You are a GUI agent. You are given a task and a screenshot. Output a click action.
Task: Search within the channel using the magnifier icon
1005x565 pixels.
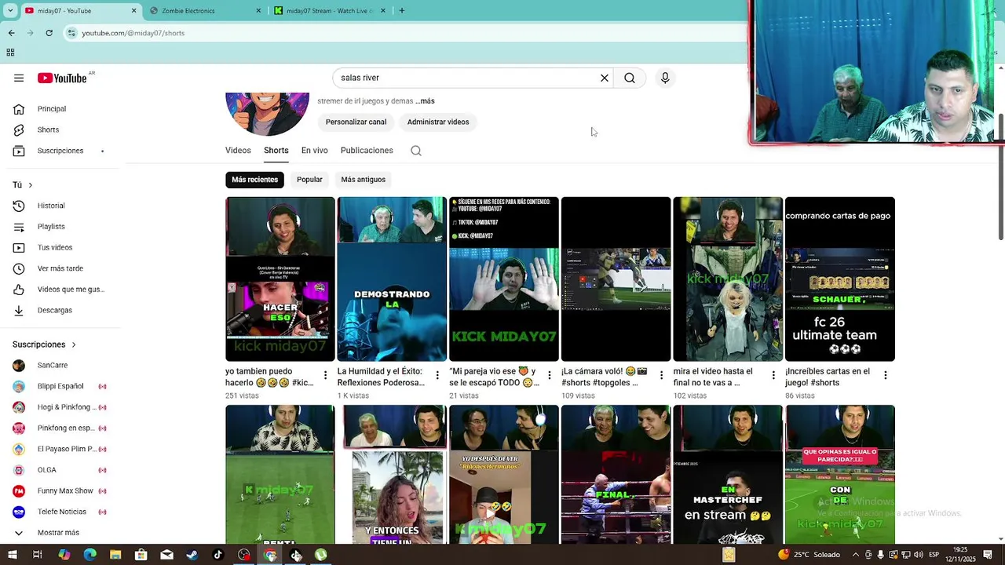point(416,151)
